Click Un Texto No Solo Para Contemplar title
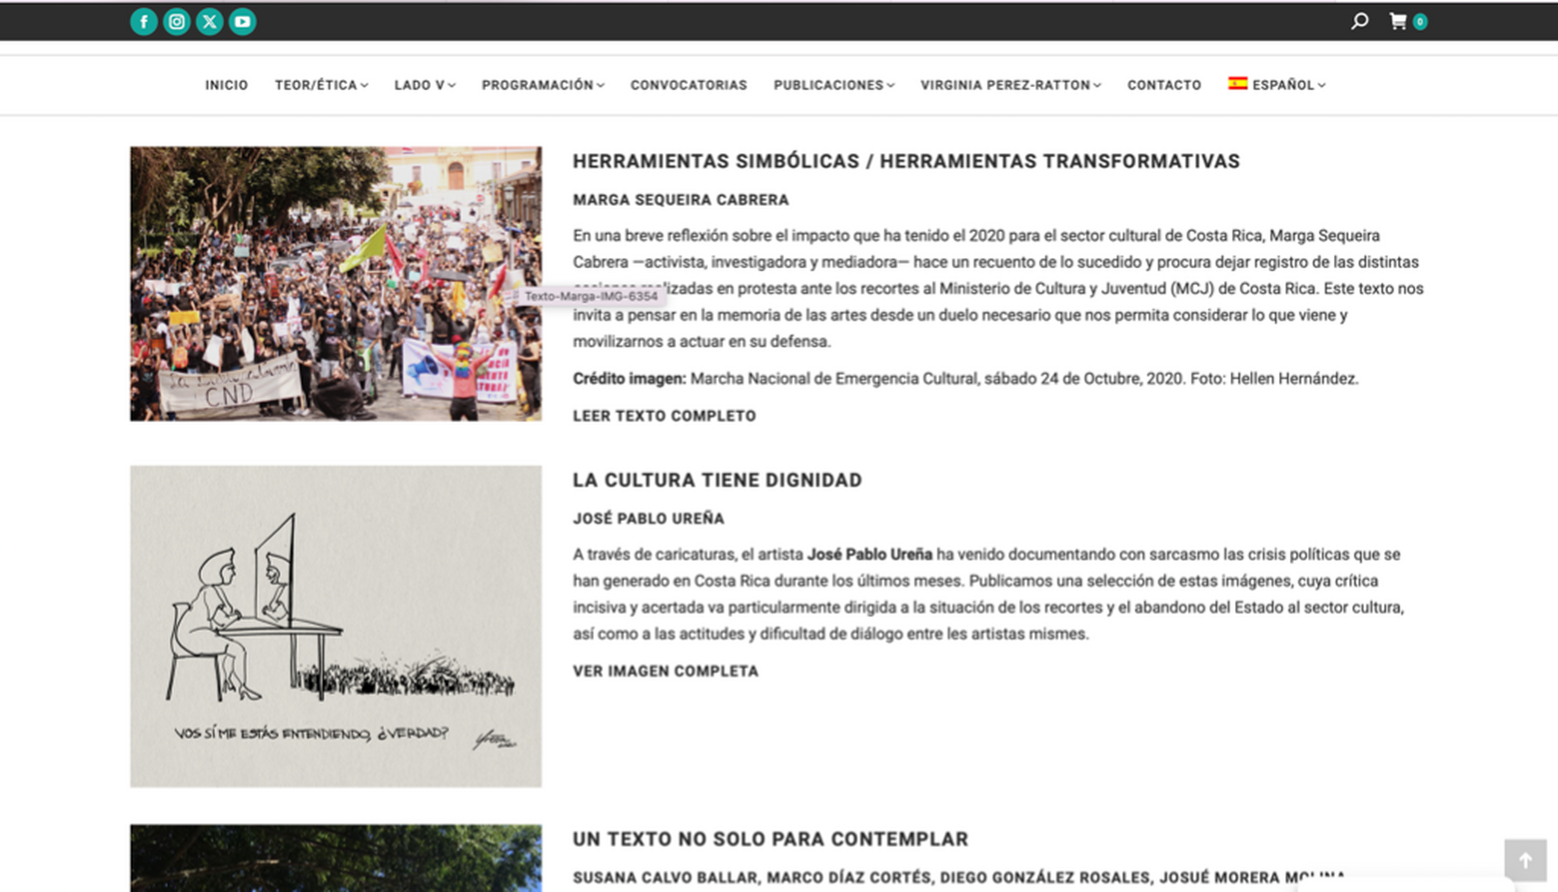Image resolution: width=1558 pixels, height=892 pixels. tap(770, 839)
